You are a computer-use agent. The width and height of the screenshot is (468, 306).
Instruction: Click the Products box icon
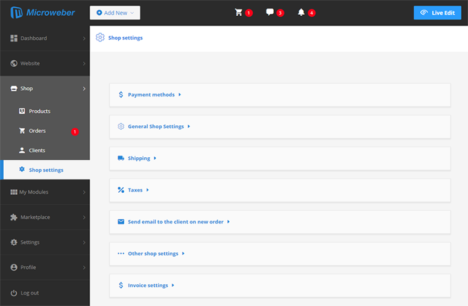pos(22,111)
